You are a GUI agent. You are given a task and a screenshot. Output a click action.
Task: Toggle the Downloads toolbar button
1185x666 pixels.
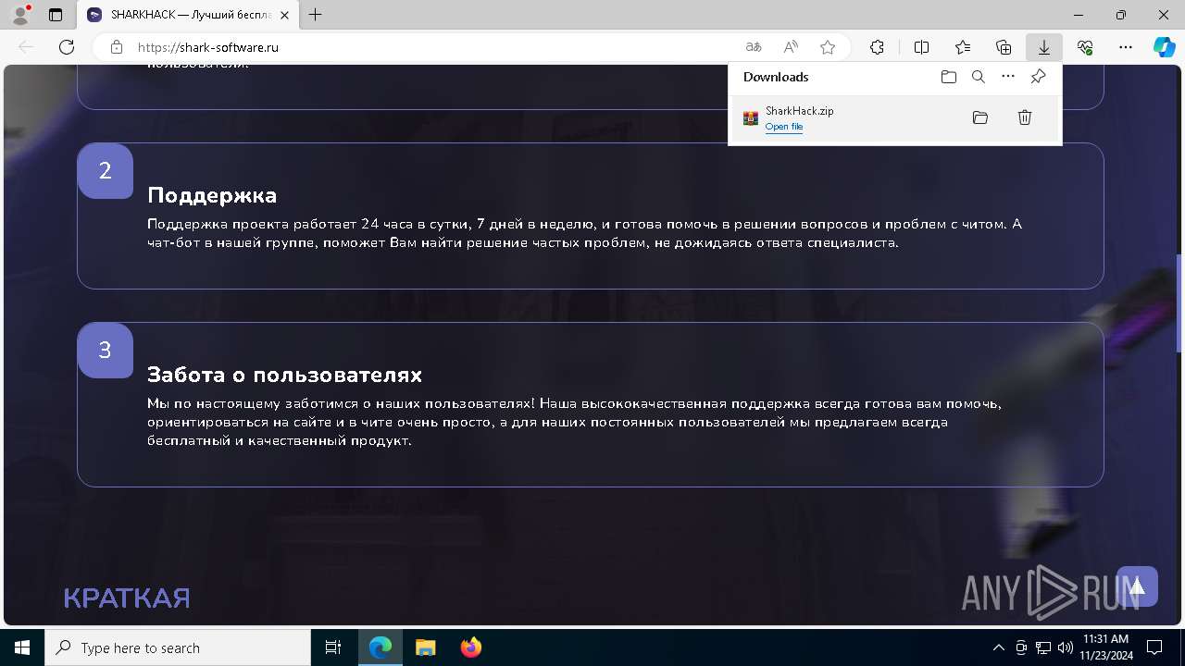1044,47
